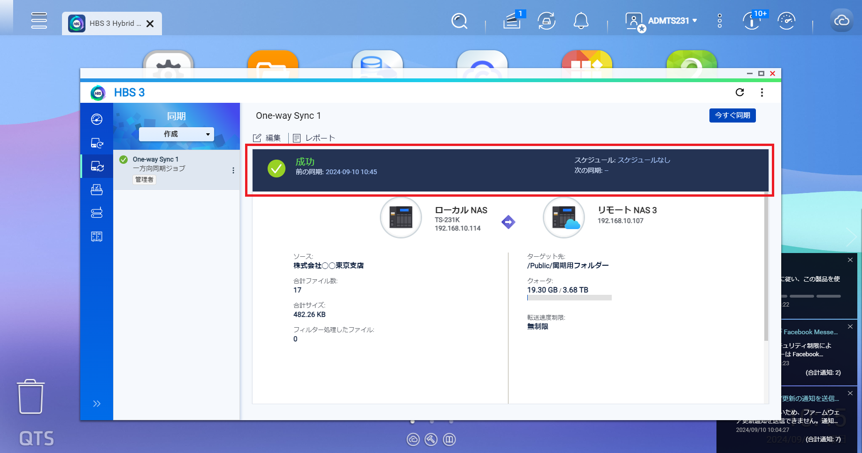Open the 作成 create dropdown
This screenshot has width=862, height=453.
[x=177, y=134]
